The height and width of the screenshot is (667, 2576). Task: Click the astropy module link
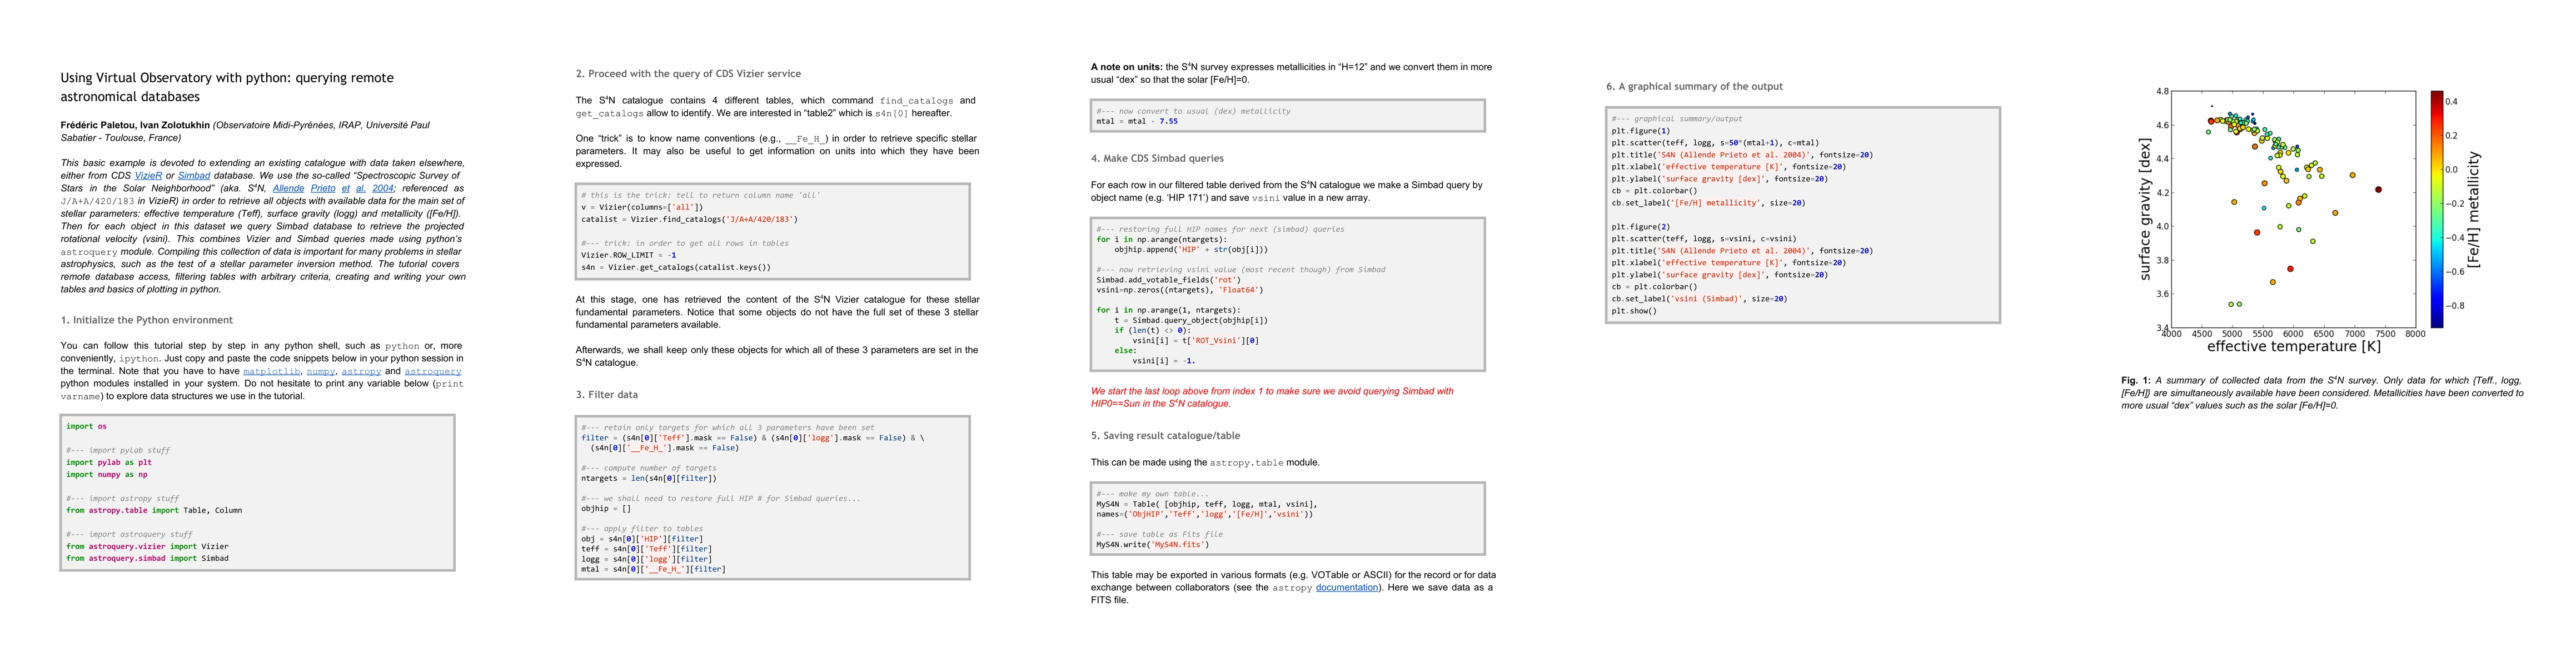[x=361, y=371]
